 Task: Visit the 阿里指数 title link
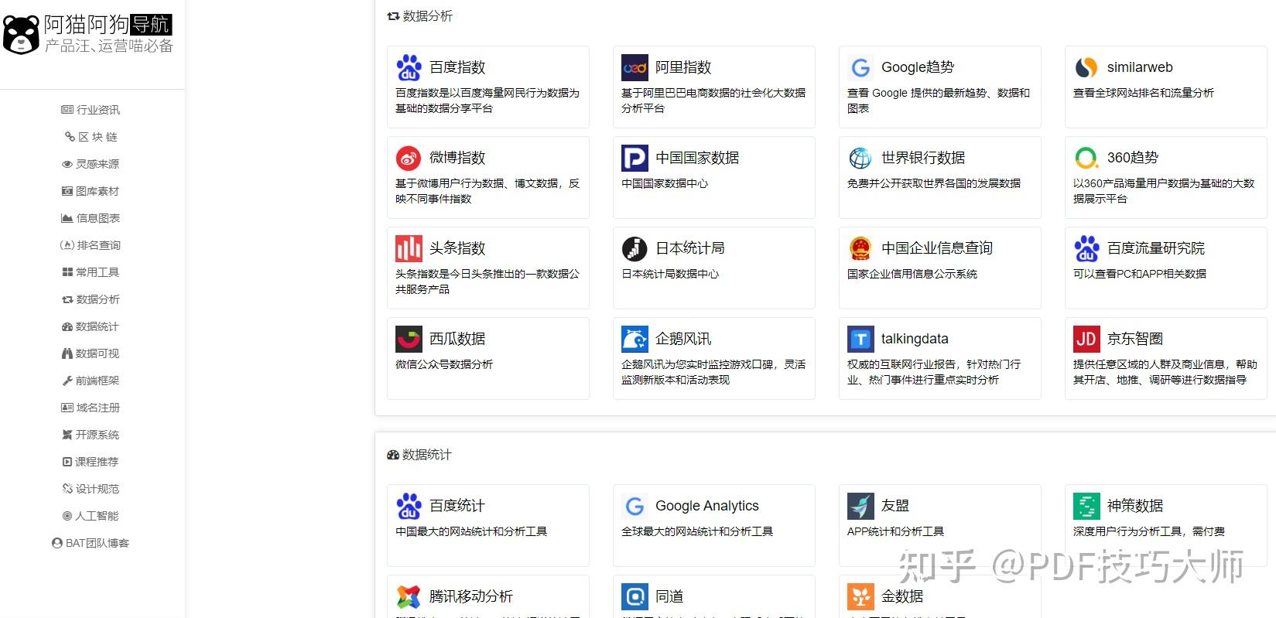click(x=683, y=67)
